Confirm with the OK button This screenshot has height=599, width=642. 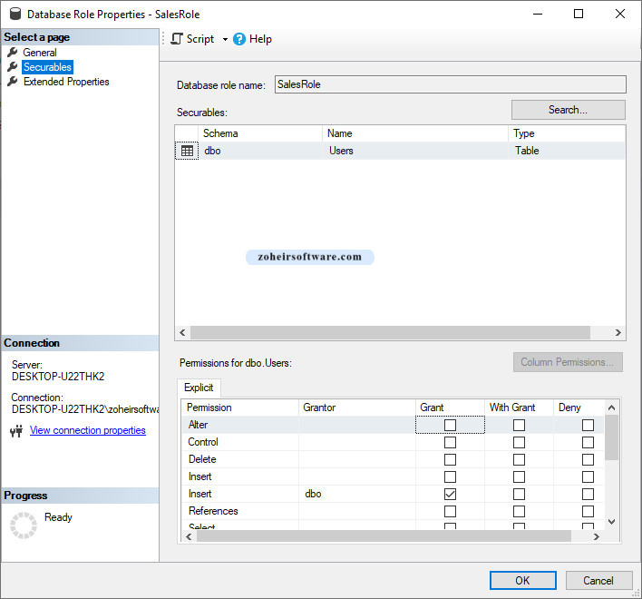click(523, 581)
